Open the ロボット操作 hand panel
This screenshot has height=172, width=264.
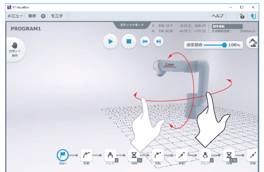[15, 49]
